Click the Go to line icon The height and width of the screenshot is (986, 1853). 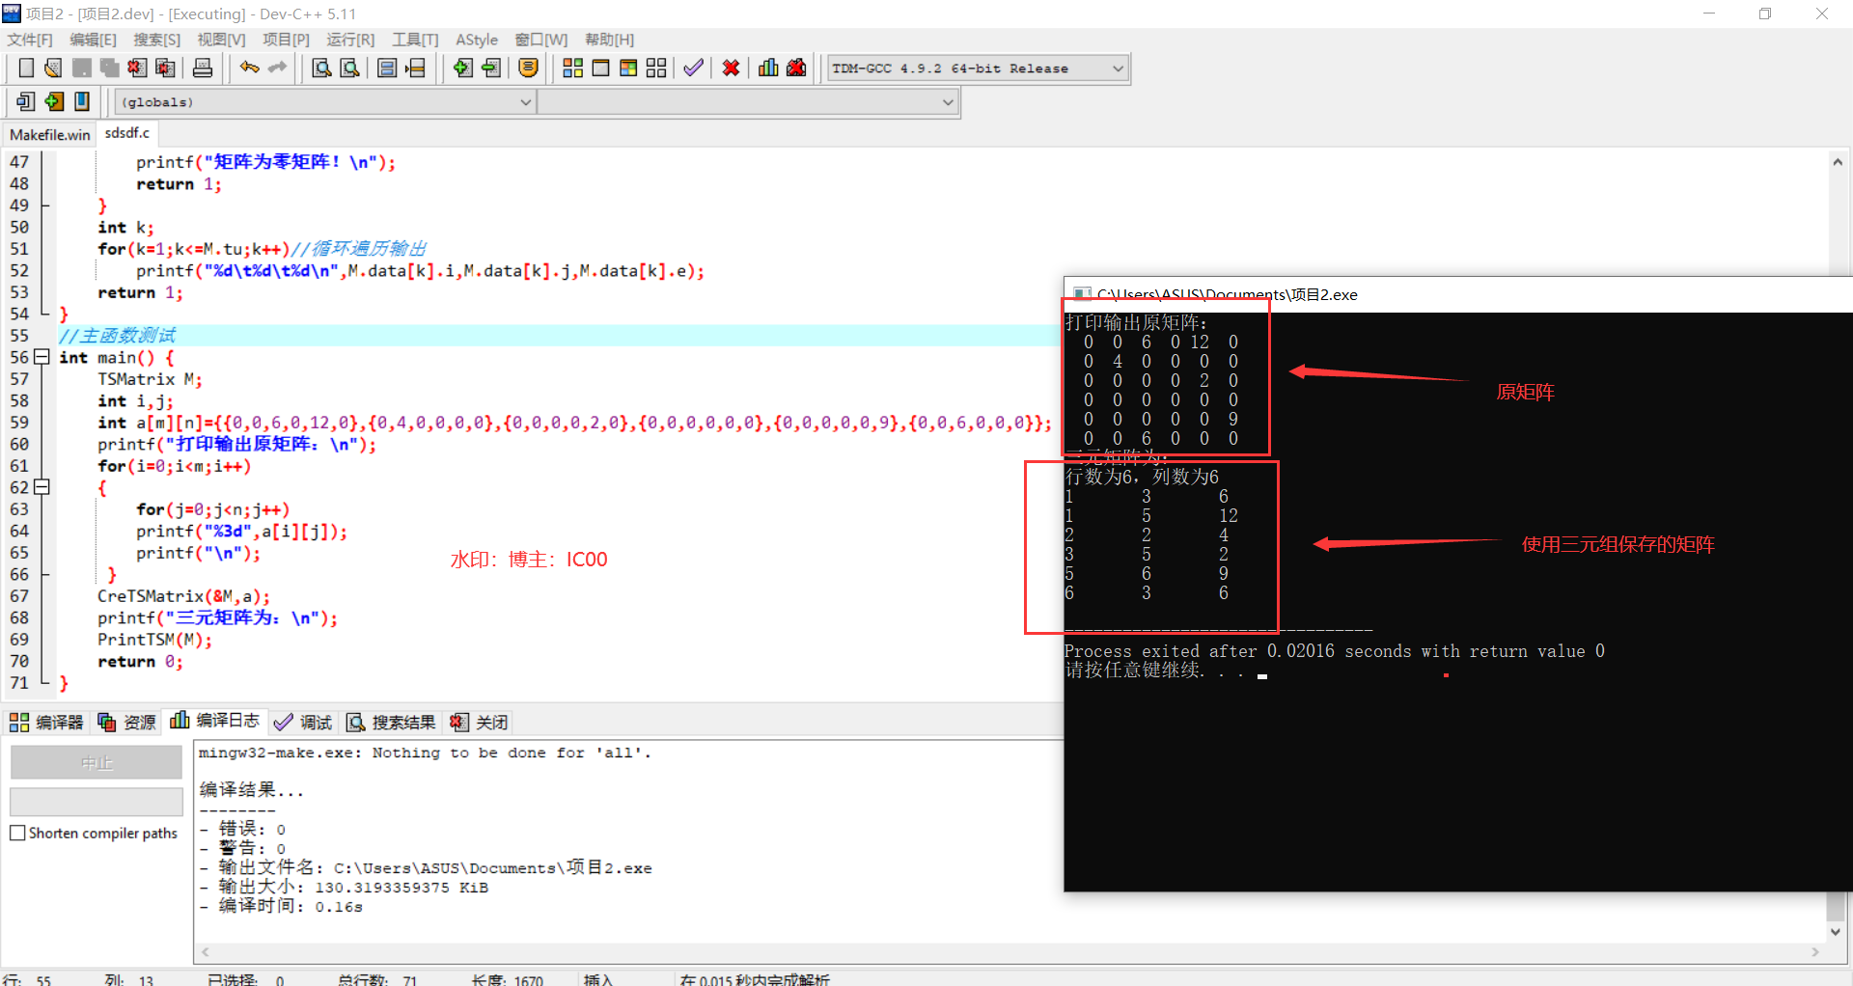(x=415, y=68)
